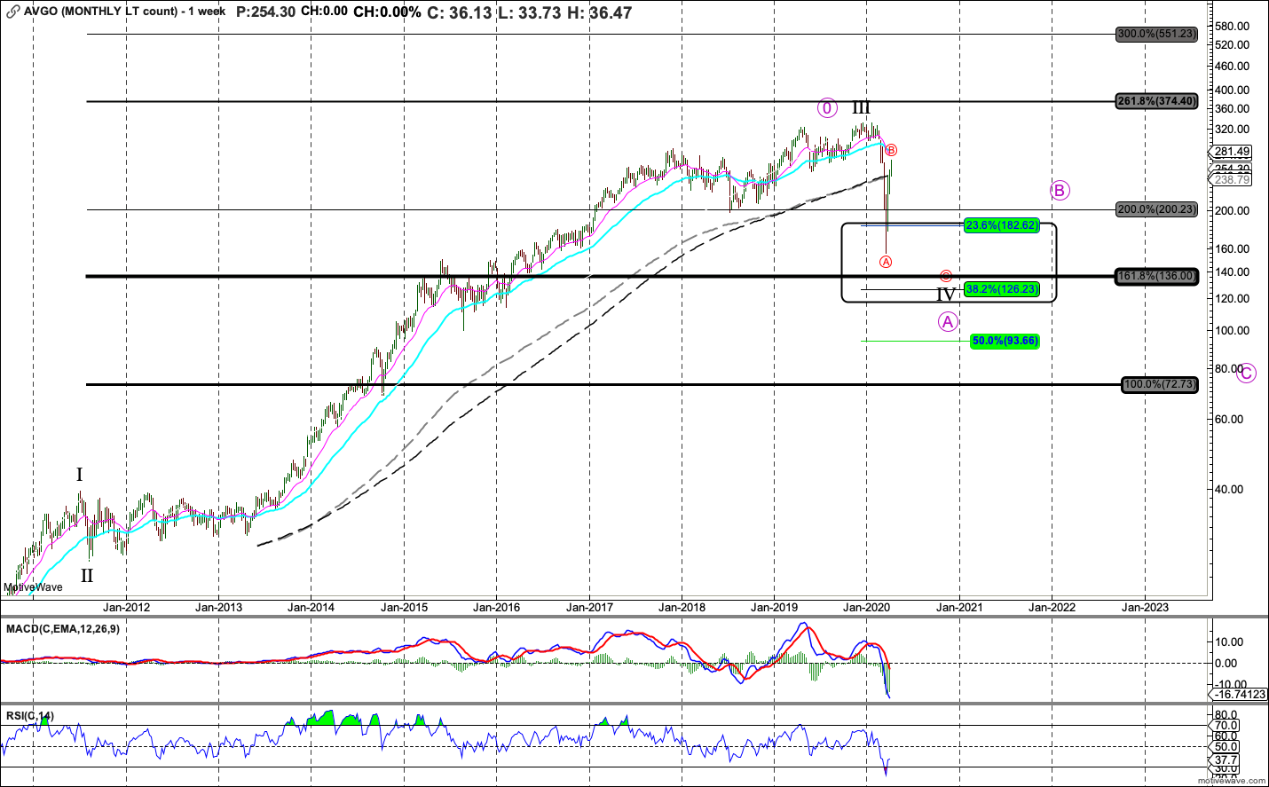Click Jan-2021 on the time axis

point(959,608)
